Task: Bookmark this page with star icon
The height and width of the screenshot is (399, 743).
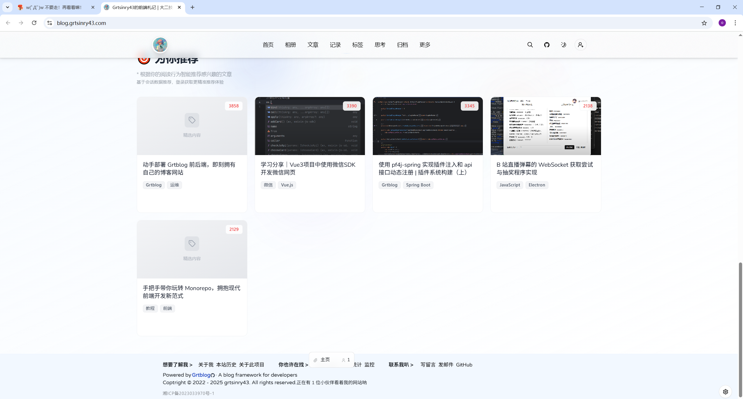Action: point(704,23)
